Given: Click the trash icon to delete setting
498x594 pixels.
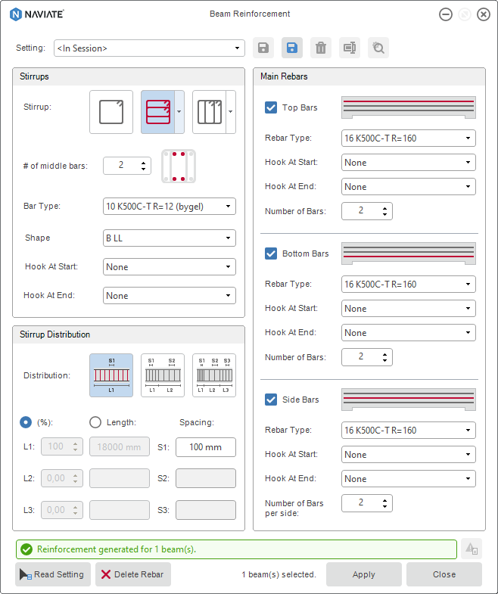Looking at the screenshot, I should tap(321, 48).
